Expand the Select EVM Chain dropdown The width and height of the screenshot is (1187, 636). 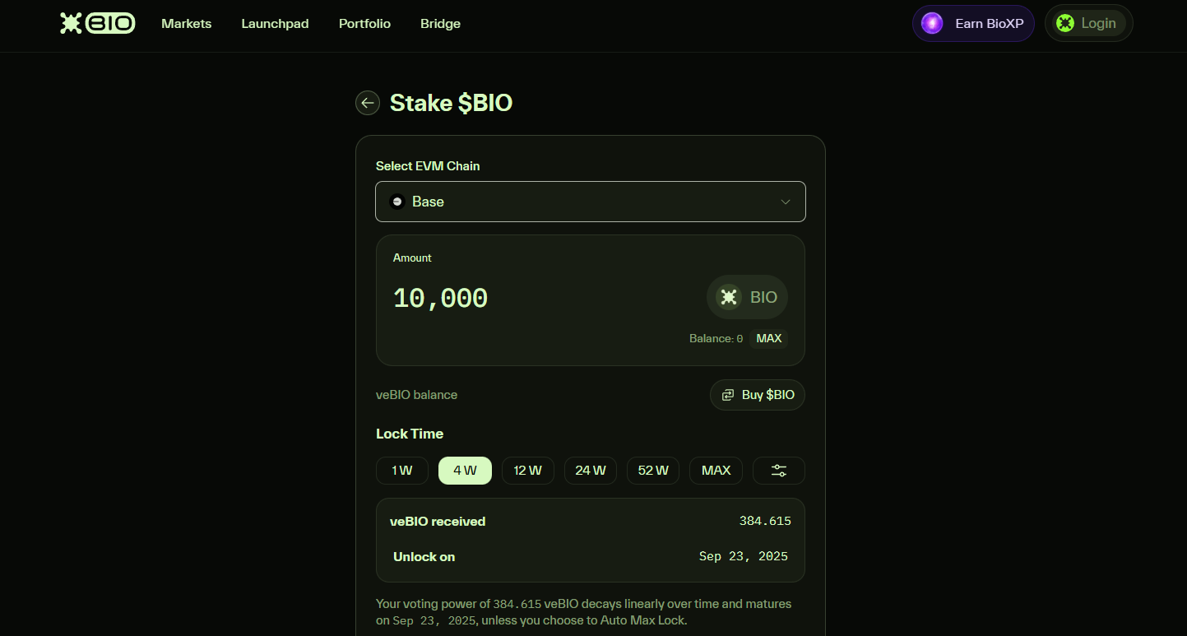click(590, 202)
